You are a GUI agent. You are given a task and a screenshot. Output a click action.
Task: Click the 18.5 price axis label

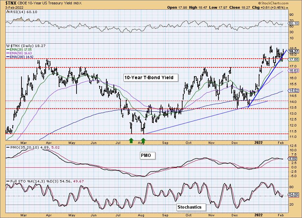tap(293, 49)
